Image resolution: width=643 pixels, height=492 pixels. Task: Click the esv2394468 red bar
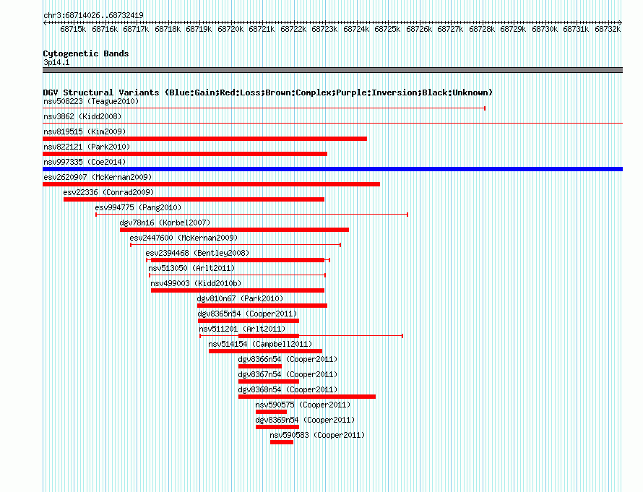tap(238, 260)
